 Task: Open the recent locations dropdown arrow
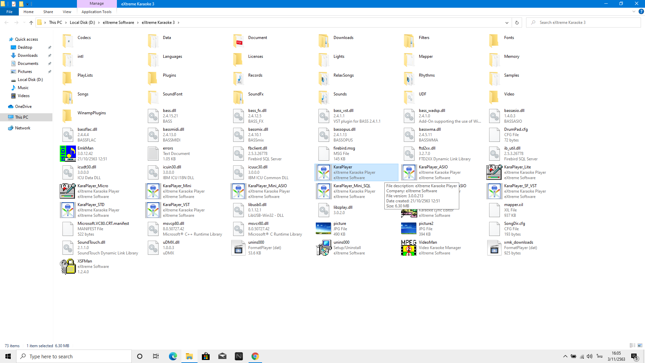pos(24,23)
